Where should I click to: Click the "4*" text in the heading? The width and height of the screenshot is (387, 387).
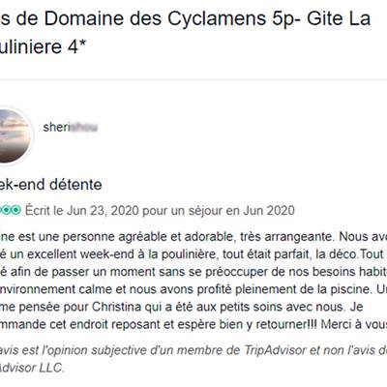[x=77, y=47]
